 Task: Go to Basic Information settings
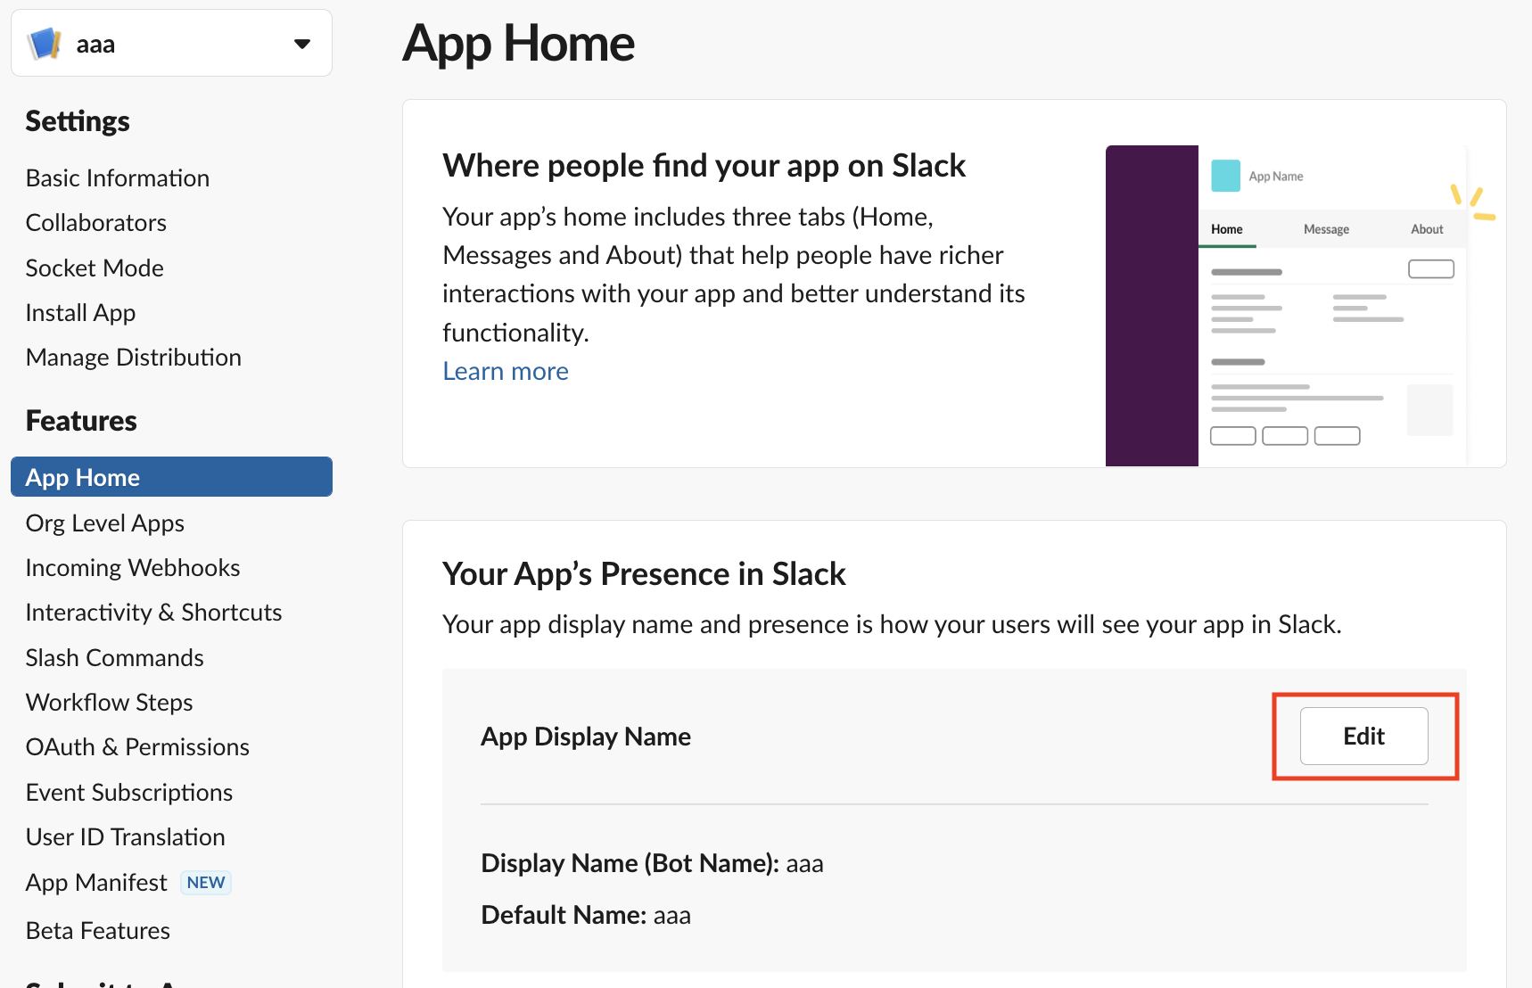point(117,178)
